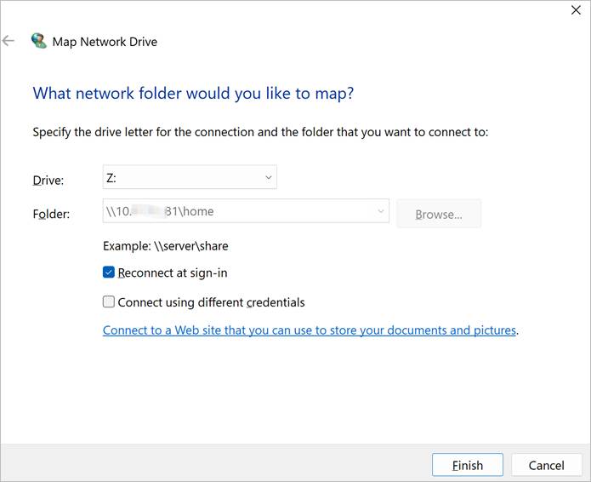
Task: Enable Connect using different credentials checkbox
Action: click(109, 301)
